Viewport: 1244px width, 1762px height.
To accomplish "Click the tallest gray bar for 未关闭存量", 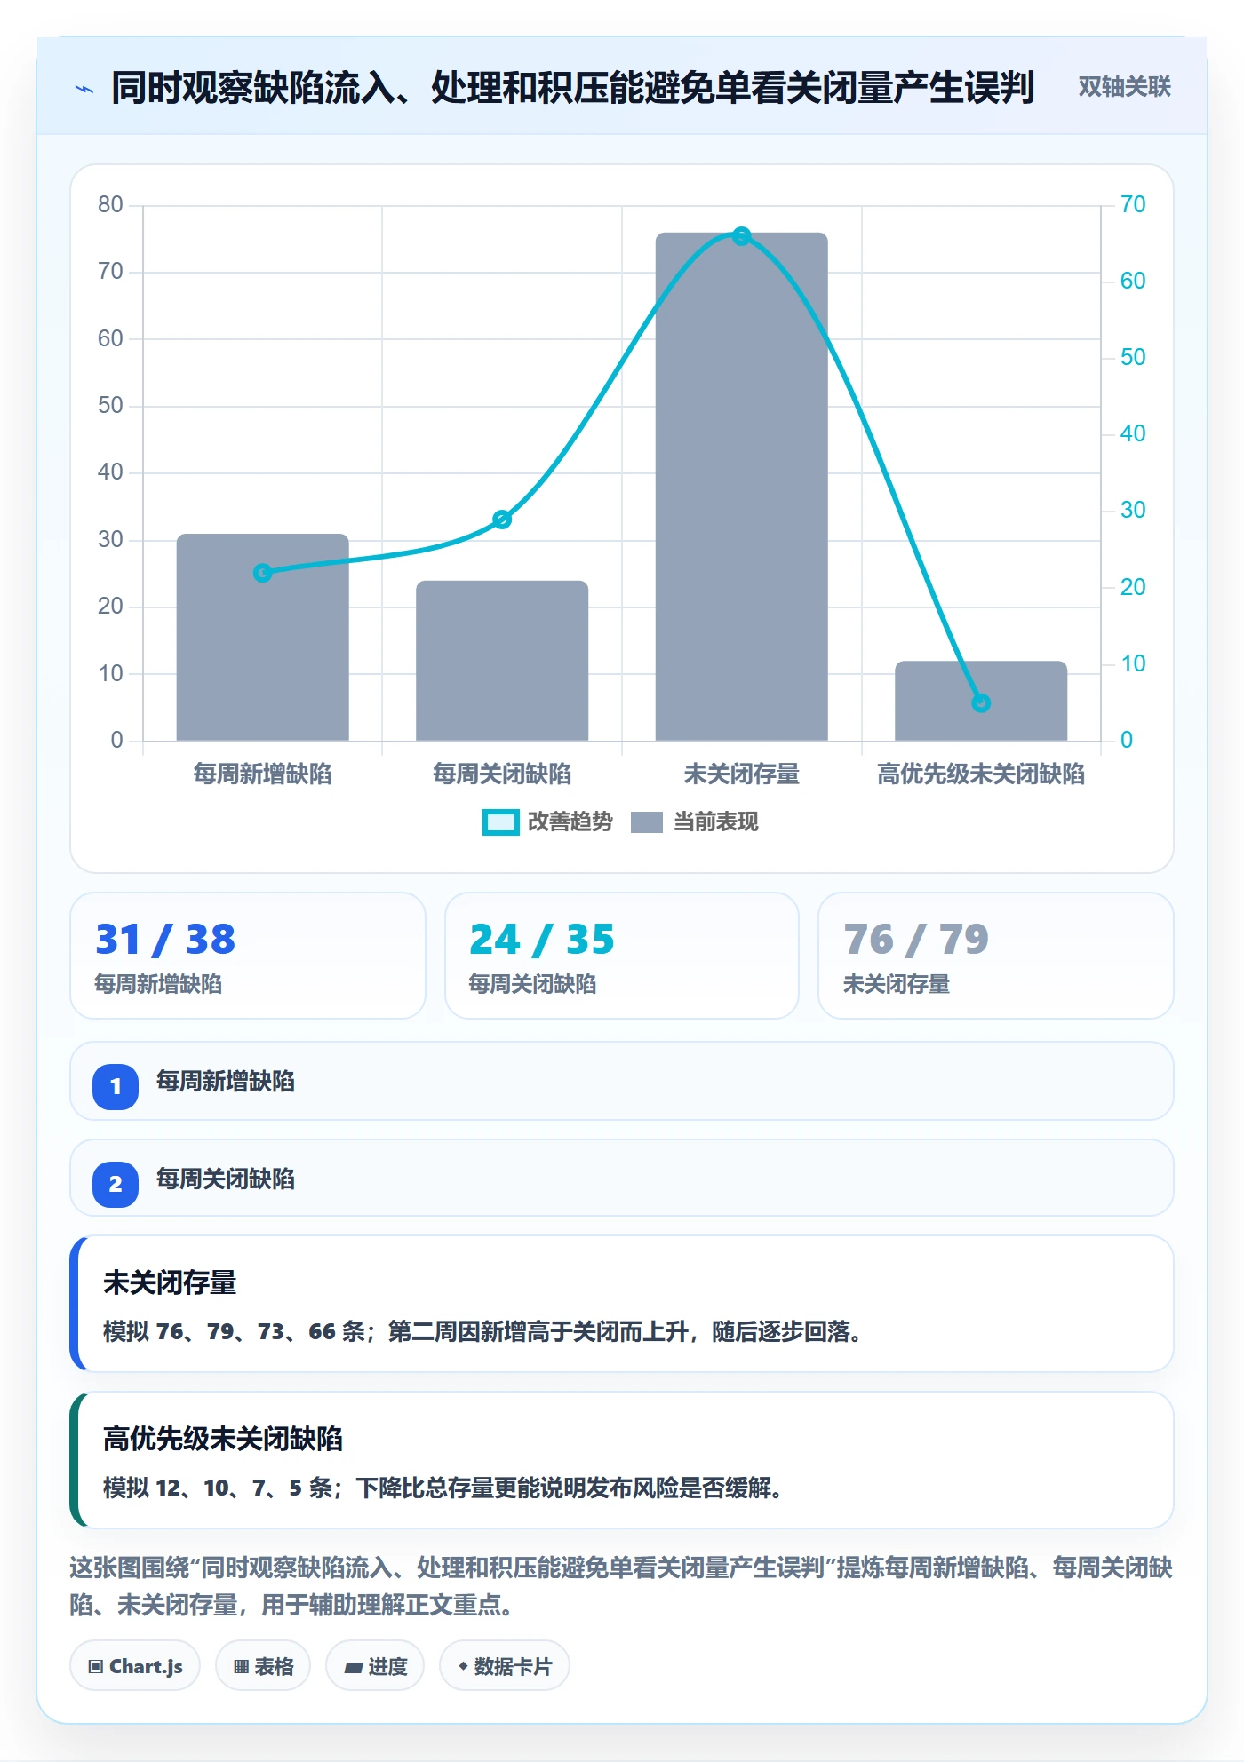I will 742,487.
